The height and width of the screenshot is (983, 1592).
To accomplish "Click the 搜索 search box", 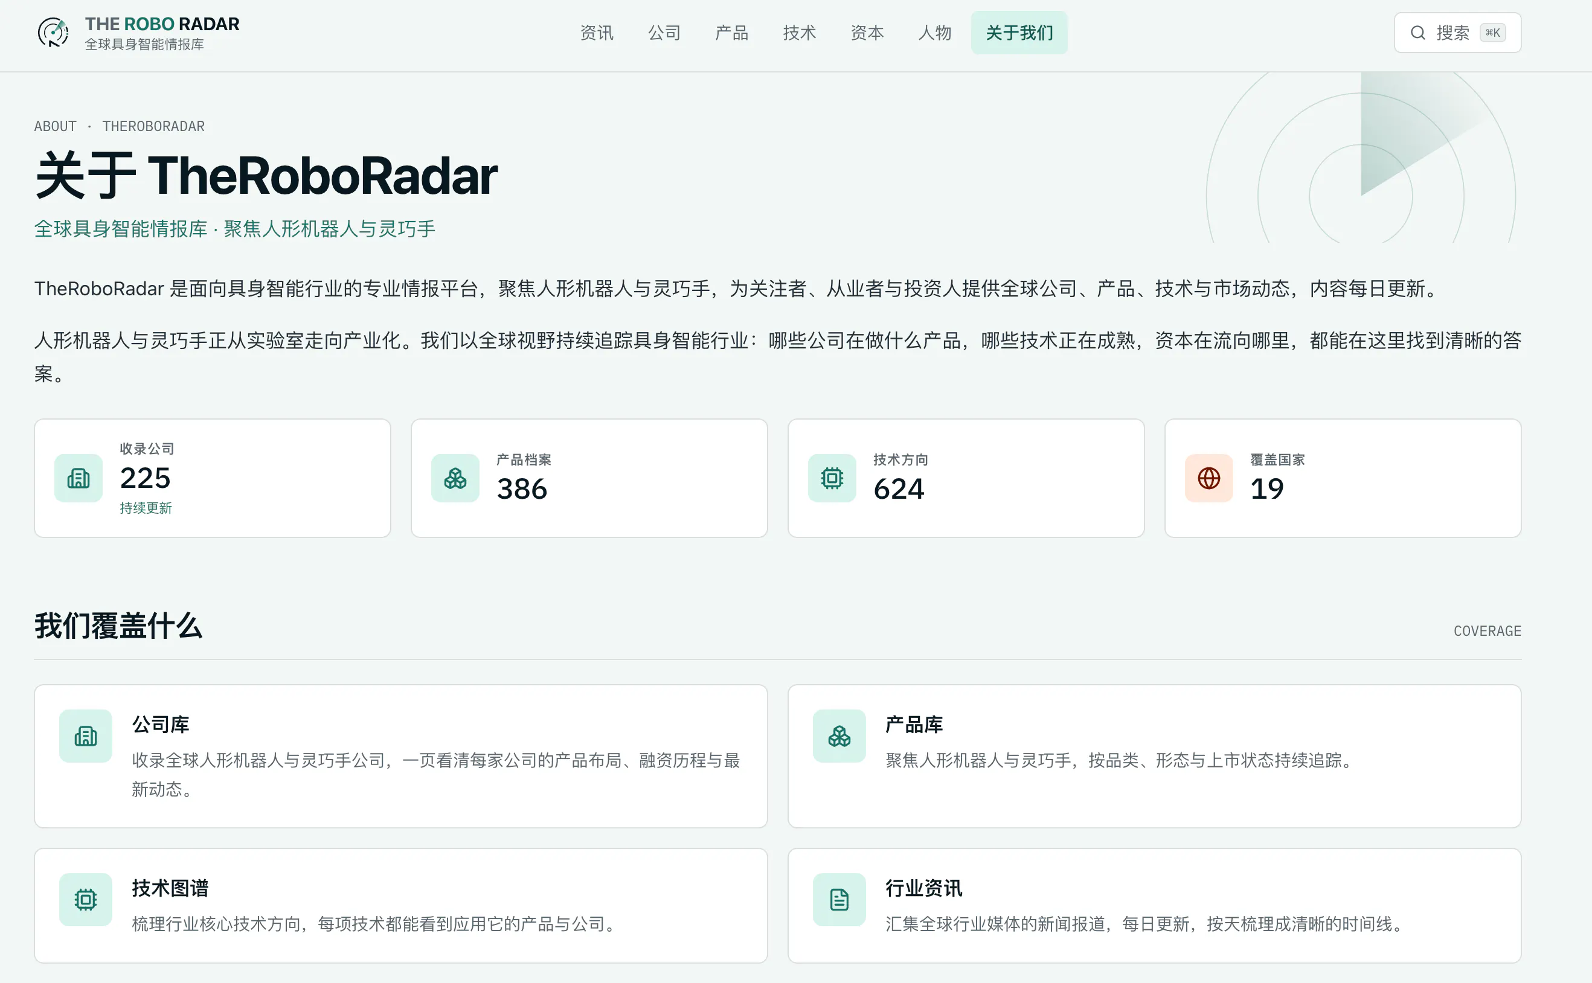I will coord(1457,33).
